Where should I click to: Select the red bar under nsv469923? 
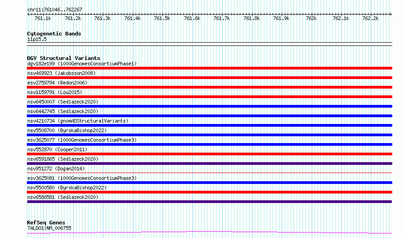pos(209,78)
